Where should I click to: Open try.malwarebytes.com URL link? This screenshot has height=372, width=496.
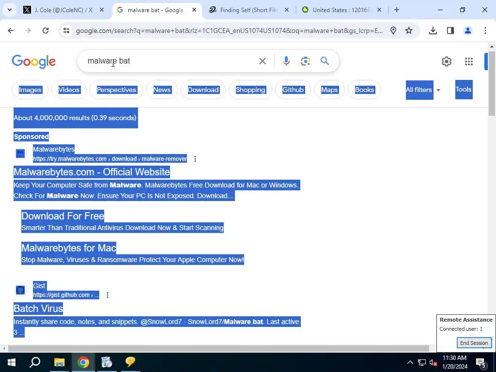[x=110, y=159]
